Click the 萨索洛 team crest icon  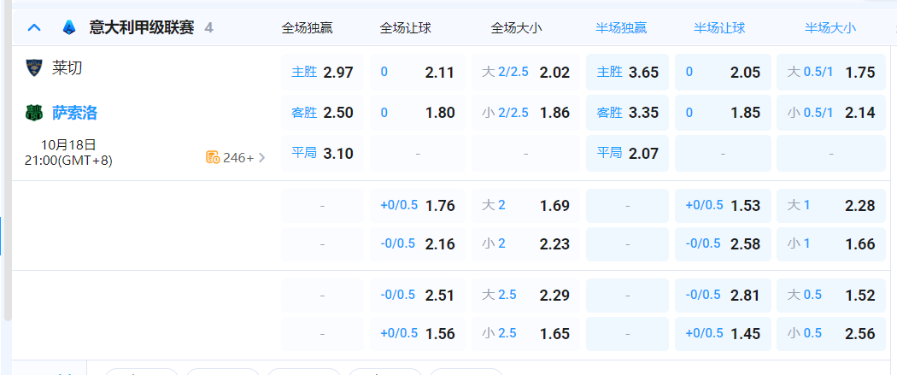(34, 113)
